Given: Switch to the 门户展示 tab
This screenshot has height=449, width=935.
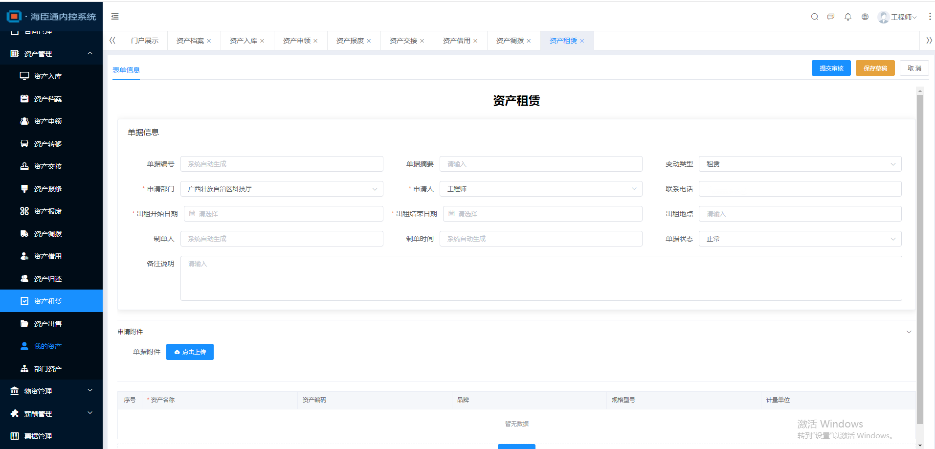Looking at the screenshot, I should pyautogui.click(x=145, y=41).
